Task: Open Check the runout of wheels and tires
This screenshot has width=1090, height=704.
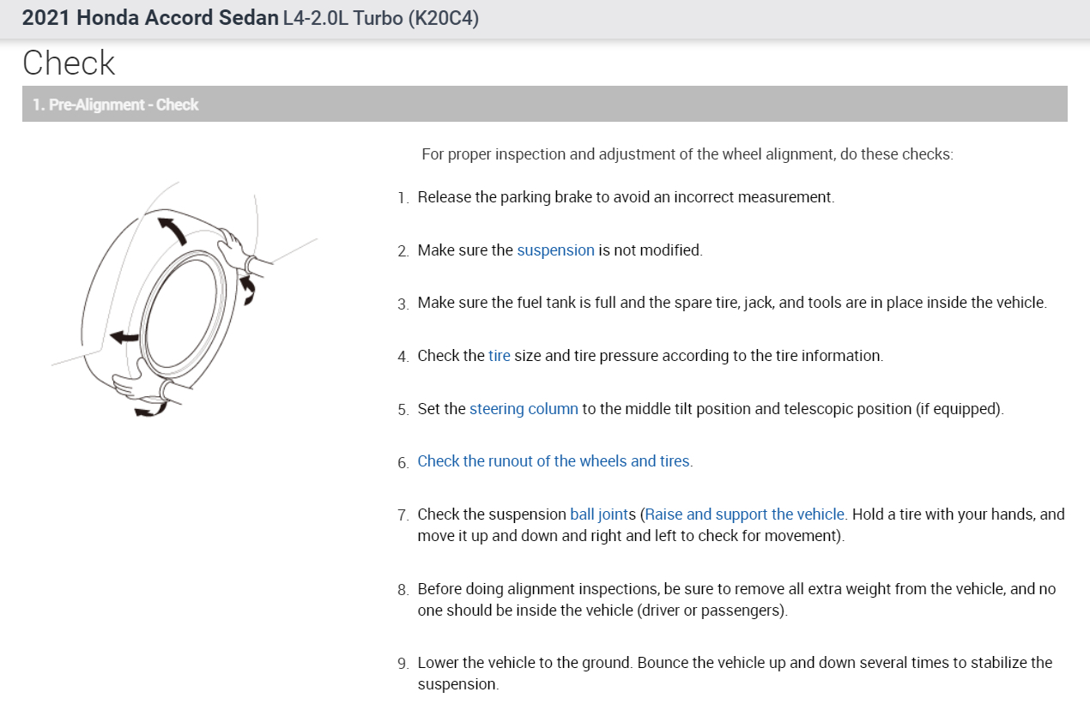Action: coord(553,461)
